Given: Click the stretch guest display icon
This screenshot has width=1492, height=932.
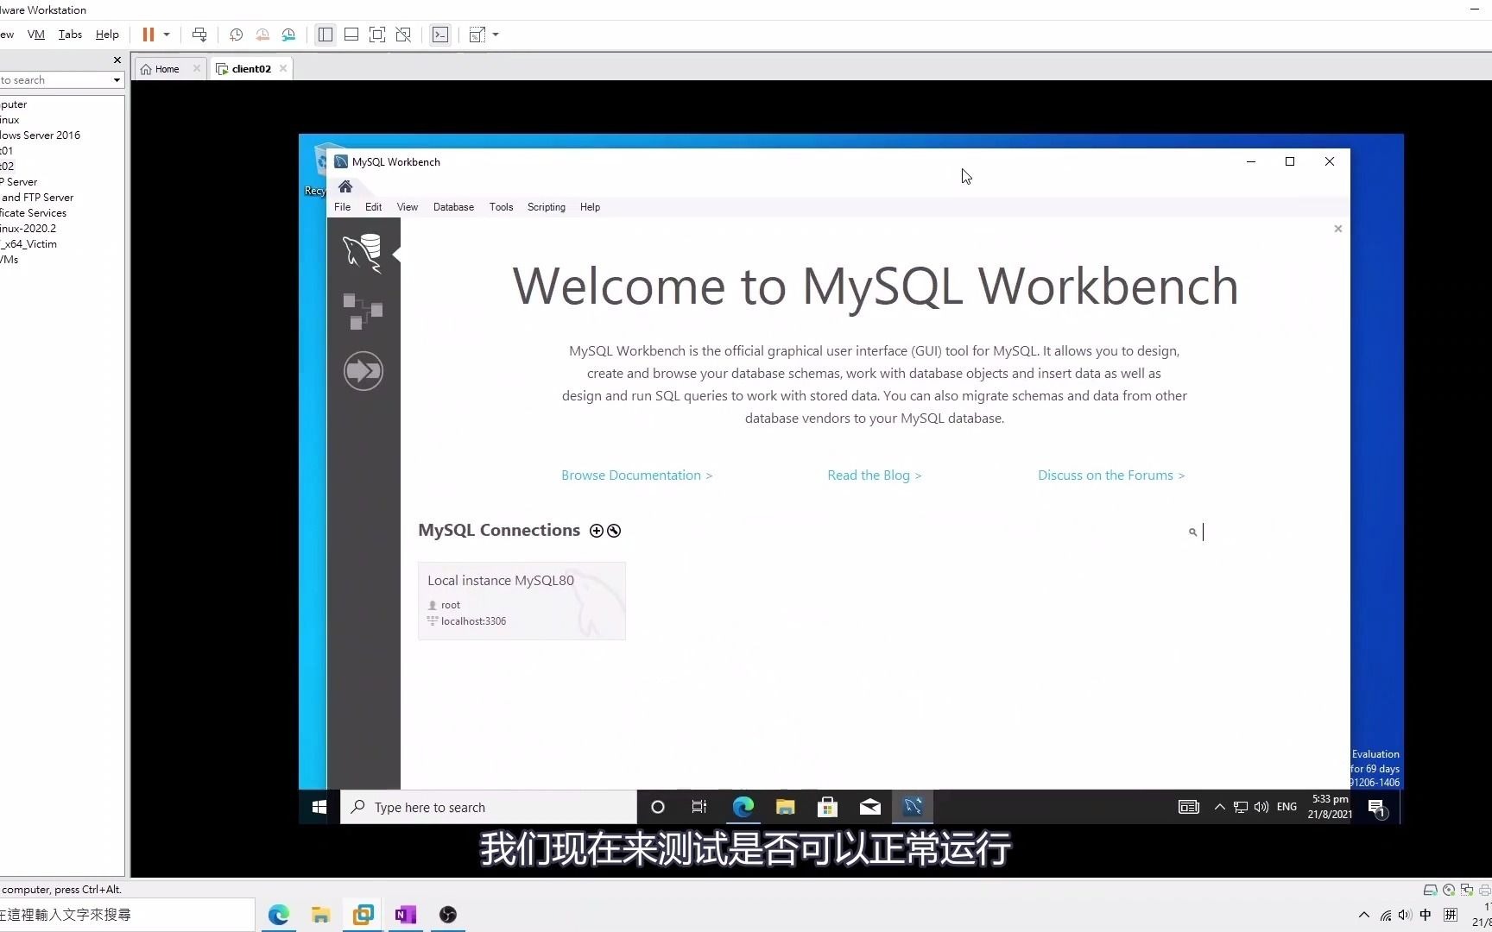Looking at the screenshot, I should 477,35.
